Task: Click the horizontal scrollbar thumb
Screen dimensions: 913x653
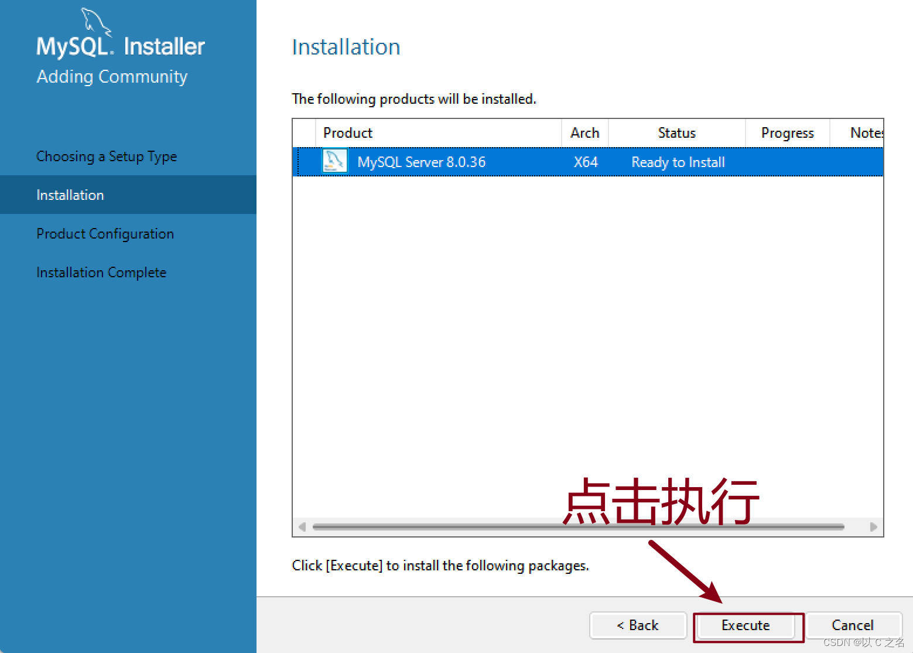Action: pyautogui.click(x=578, y=526)
